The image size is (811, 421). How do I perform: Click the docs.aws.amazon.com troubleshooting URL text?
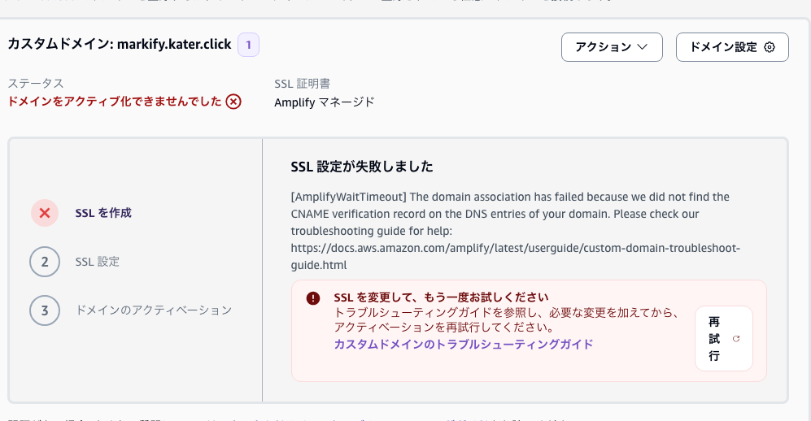(x=515, y=256)
